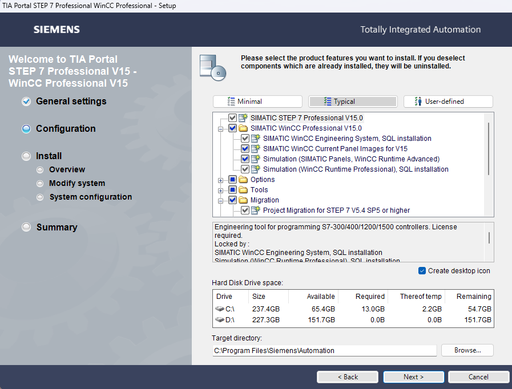Click the feature tree vertical scrollbar
The width and height of the screenshot is (512, 389).
(x=489, y=148)
